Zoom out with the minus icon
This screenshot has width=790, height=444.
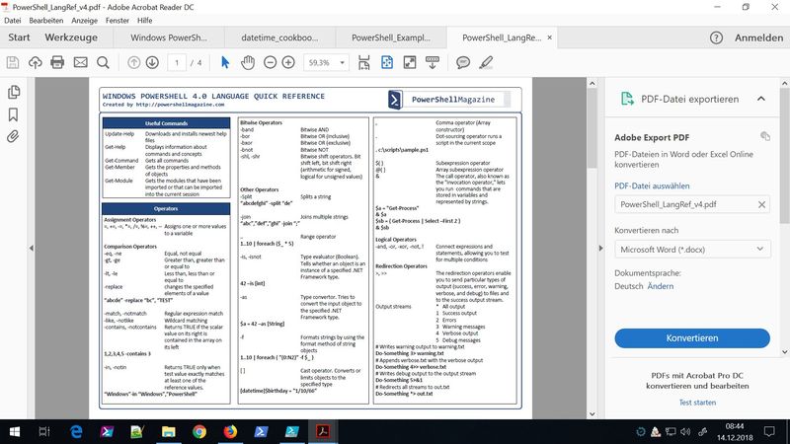coord(270,62)
